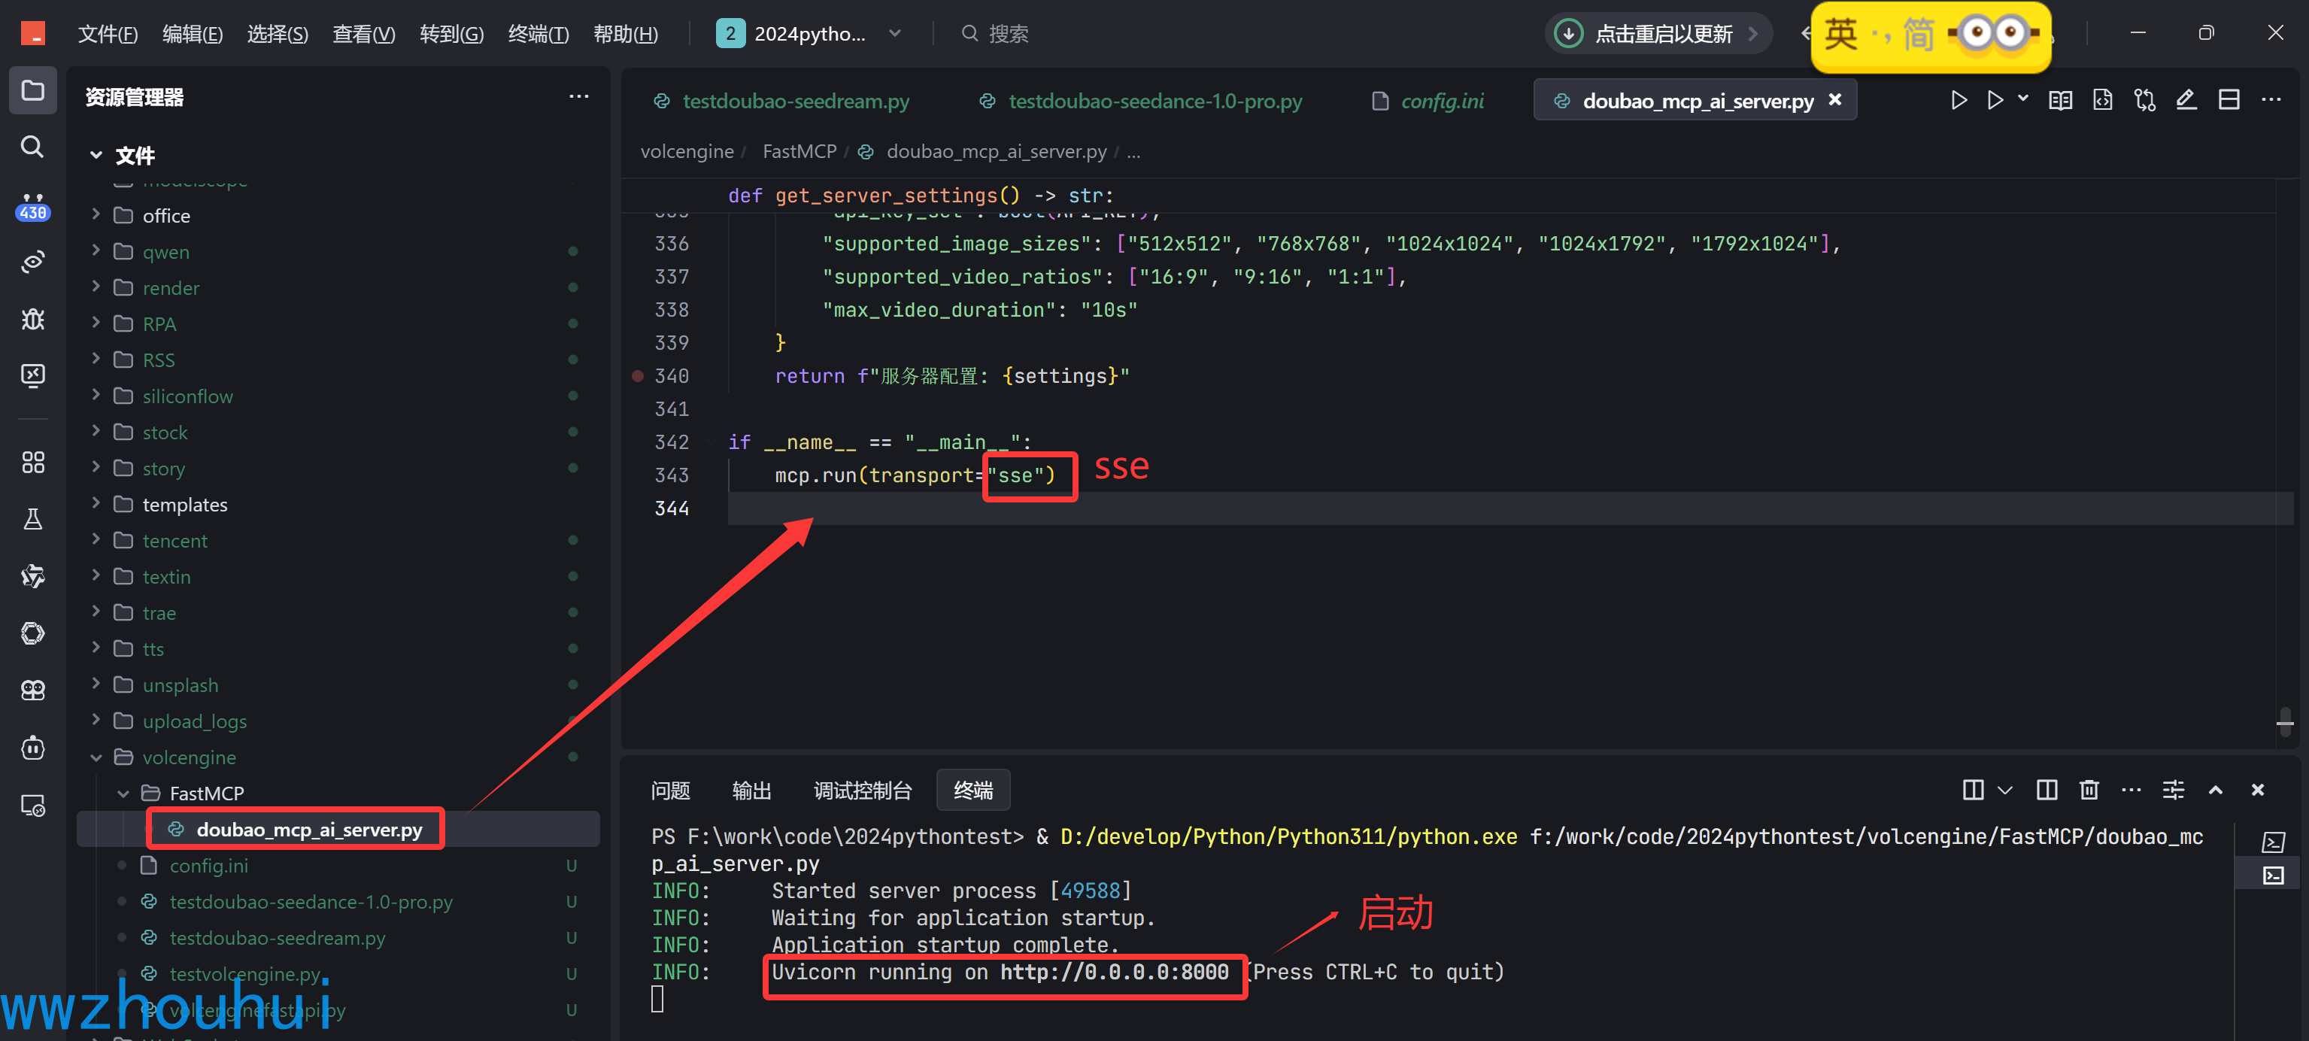
Task: Open the 文件(F) menu
Action: click(x=107, y=34)
